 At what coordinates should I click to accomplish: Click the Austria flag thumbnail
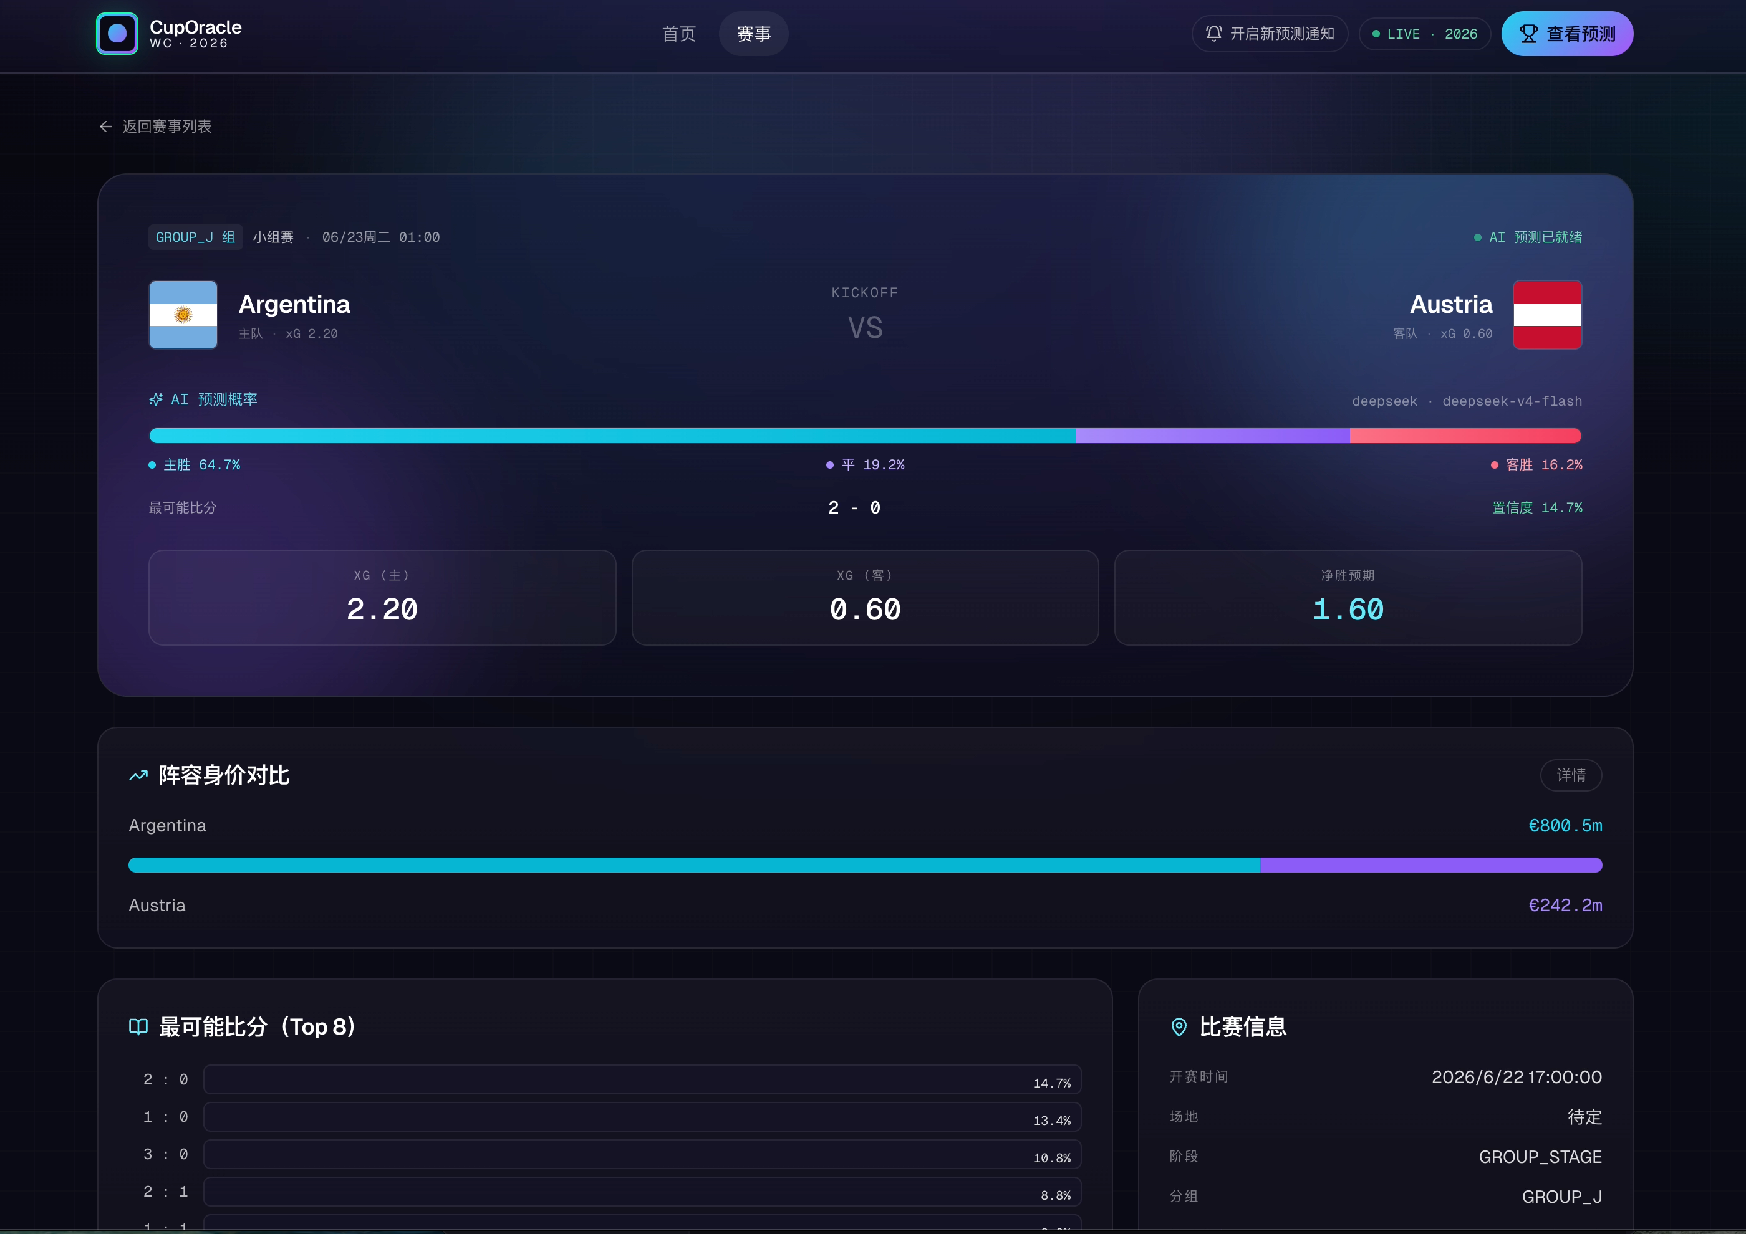tap(1548, 315)
